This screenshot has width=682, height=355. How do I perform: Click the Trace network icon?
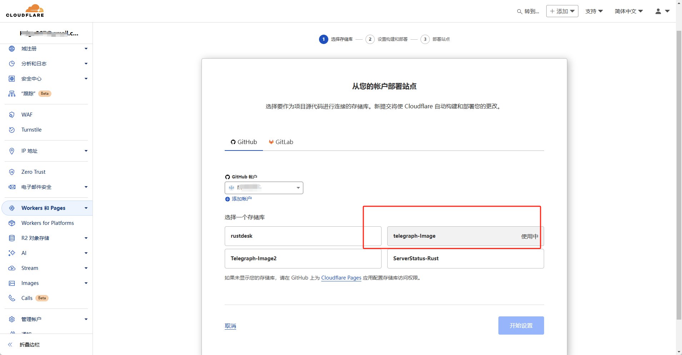(12, 94)
